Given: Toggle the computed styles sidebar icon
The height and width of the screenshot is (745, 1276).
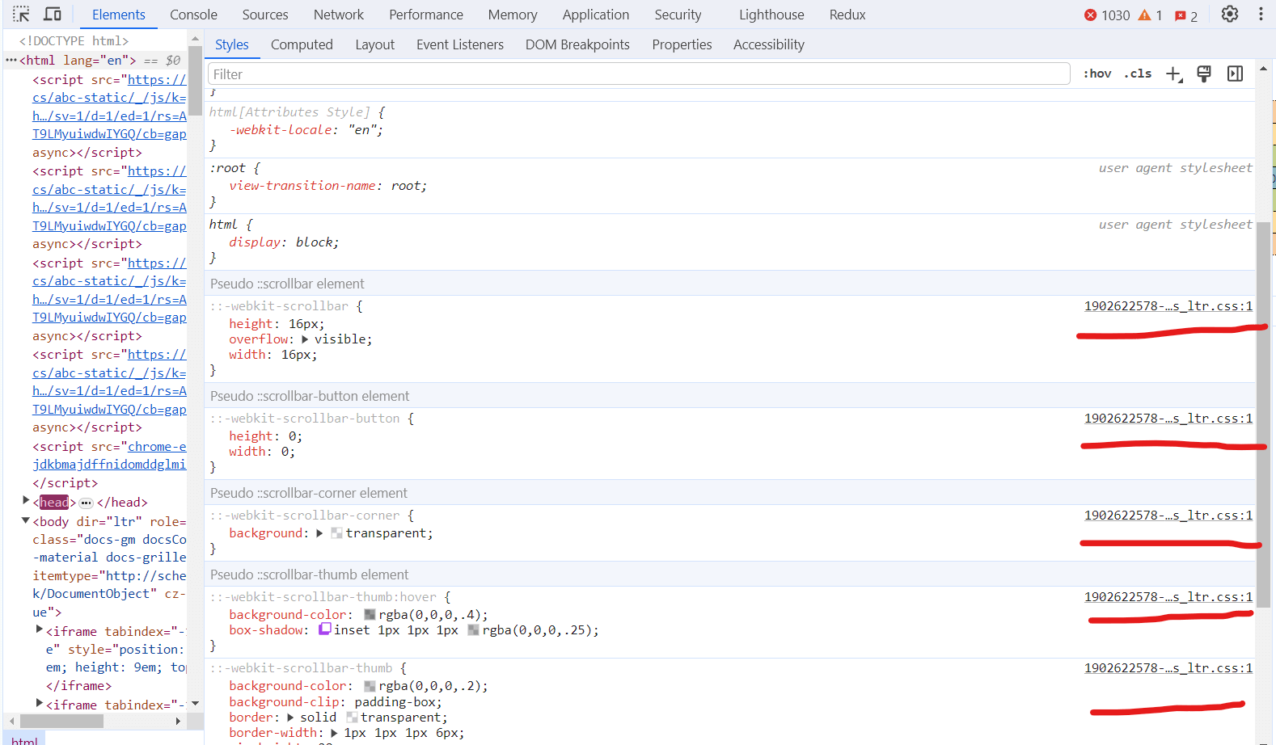Looking at the screenshot, I should (1235, 74).
